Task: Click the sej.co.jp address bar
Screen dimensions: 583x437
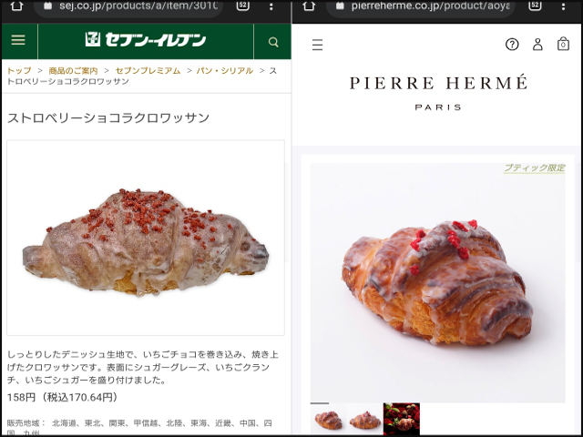Action: click(x=128, y=6)
